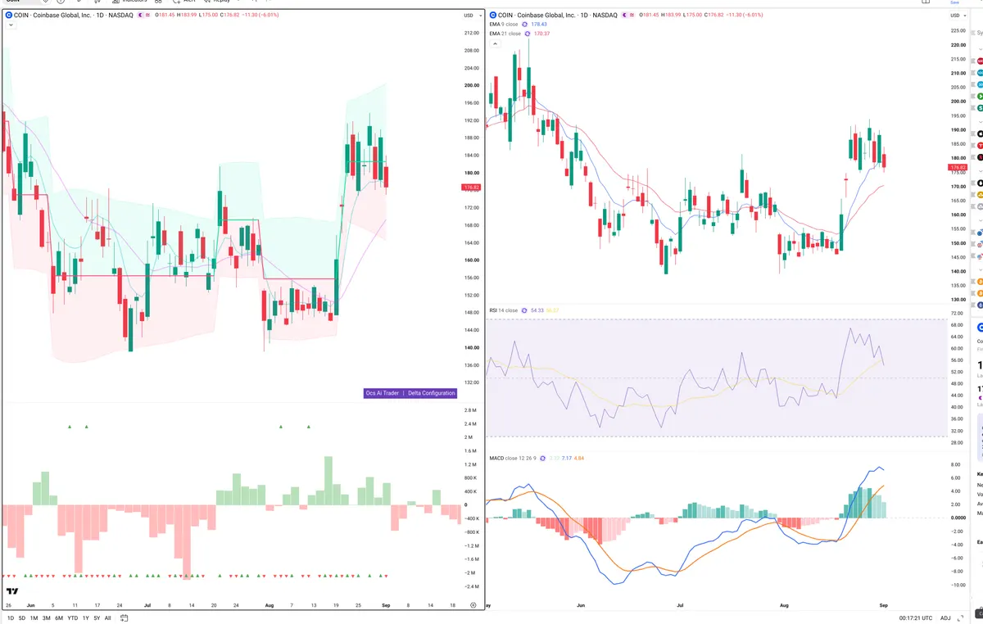
Task: Select the 5Y time range
Action: click(97, 617)
